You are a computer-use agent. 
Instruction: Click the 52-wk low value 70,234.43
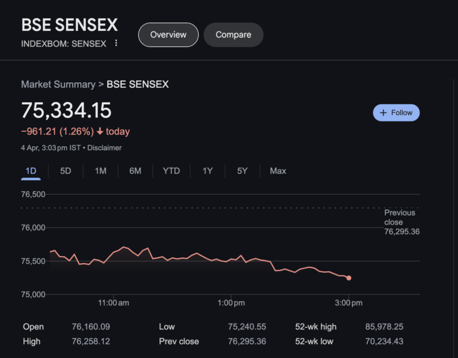tap(384, 341)
